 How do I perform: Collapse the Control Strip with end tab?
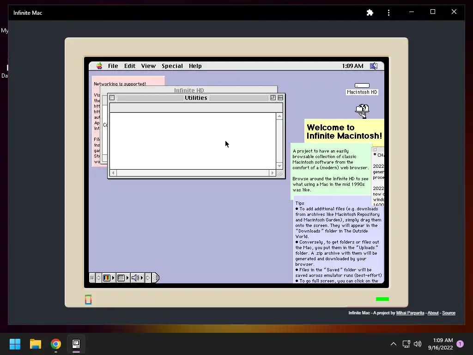[155, 278]
